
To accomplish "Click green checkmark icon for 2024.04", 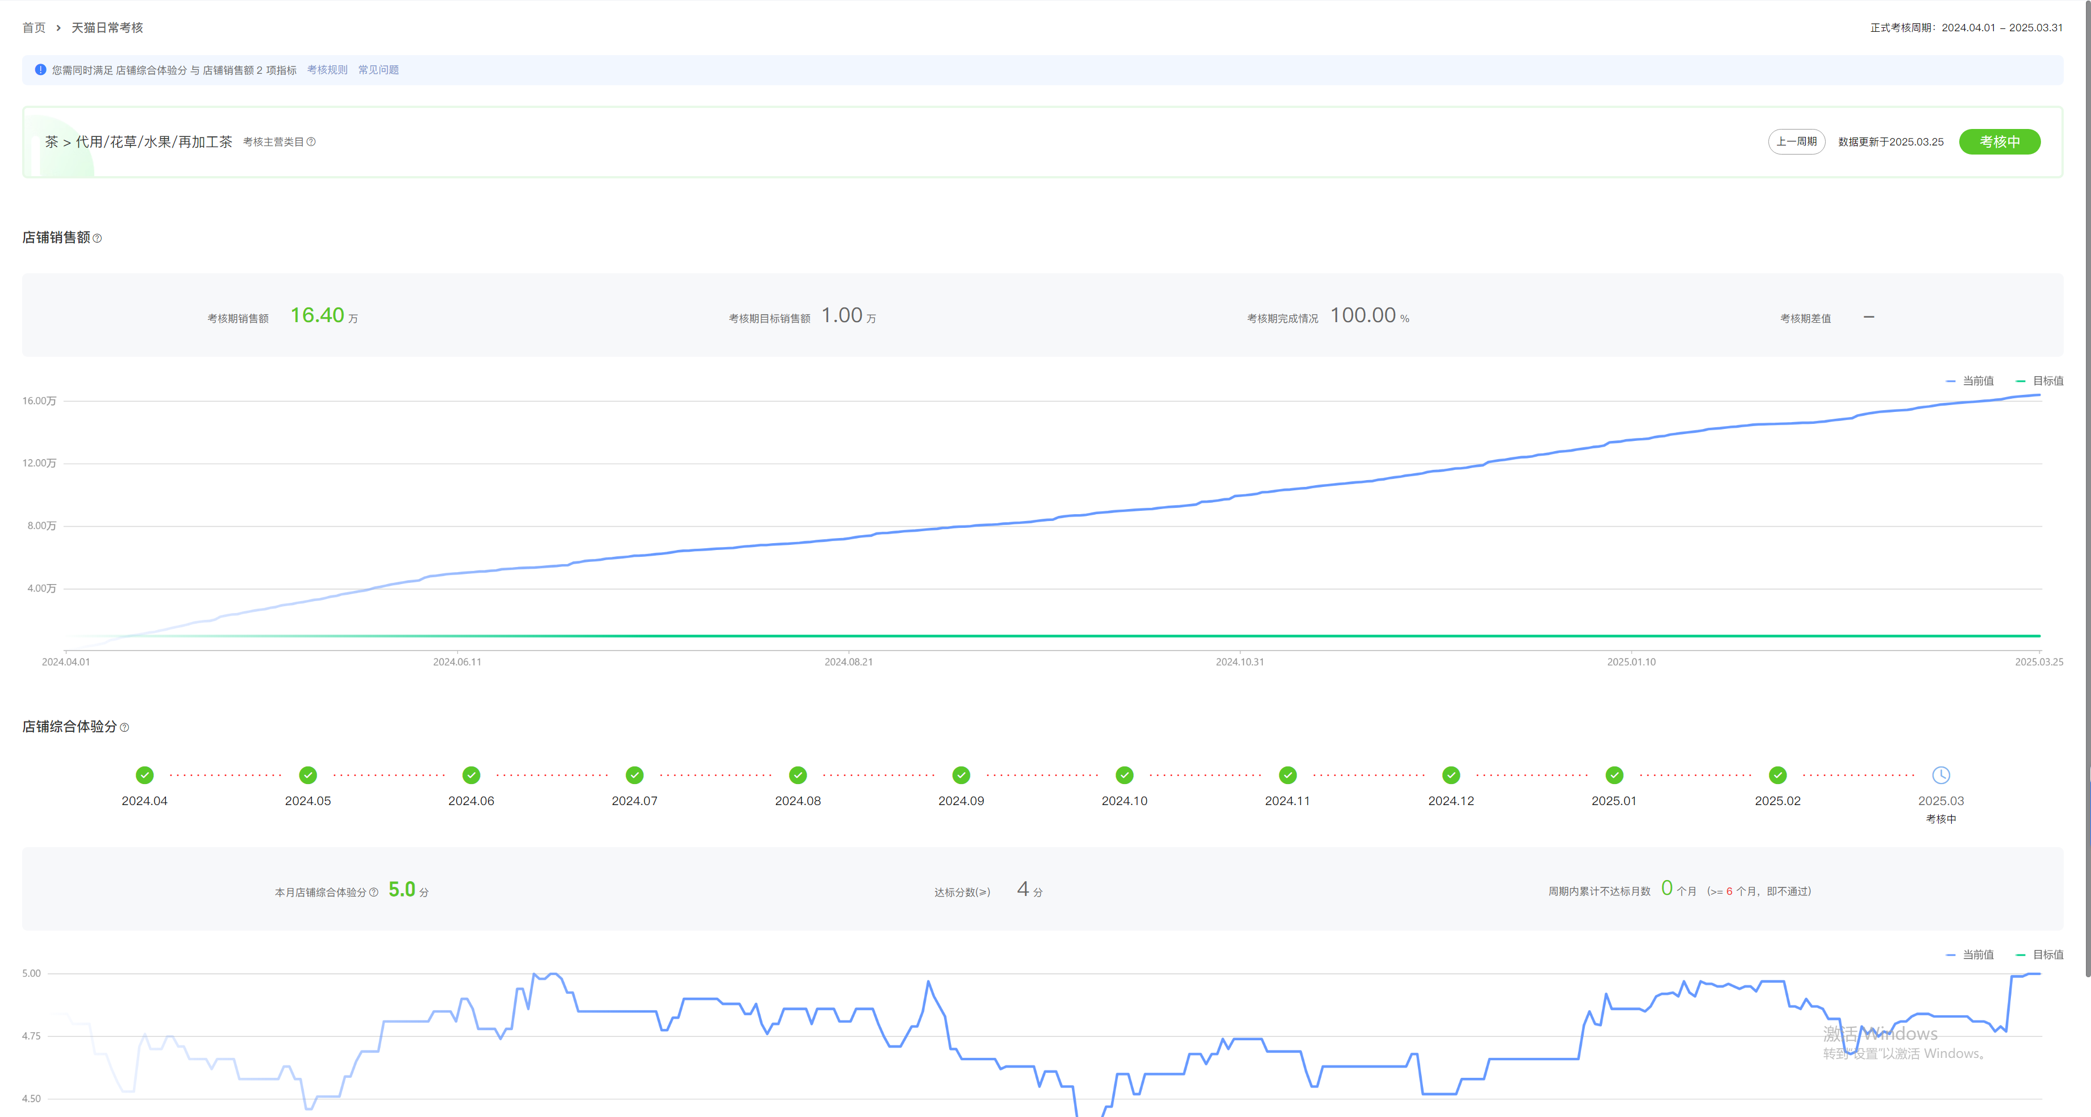I will [x=144, y=775].
